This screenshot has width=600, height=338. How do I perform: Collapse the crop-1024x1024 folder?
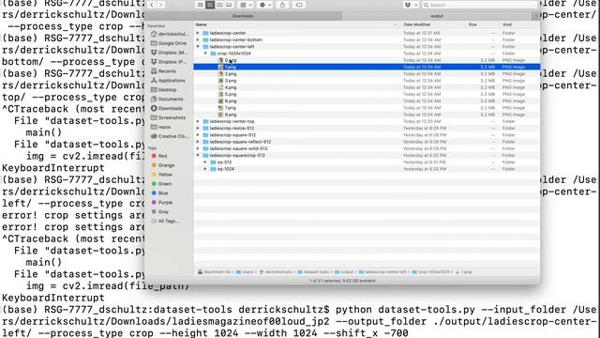(205, 54)
